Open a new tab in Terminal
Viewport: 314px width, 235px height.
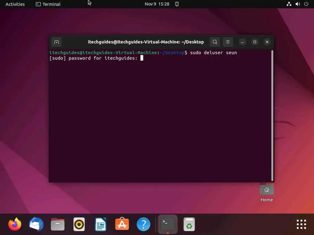(56, 42)
